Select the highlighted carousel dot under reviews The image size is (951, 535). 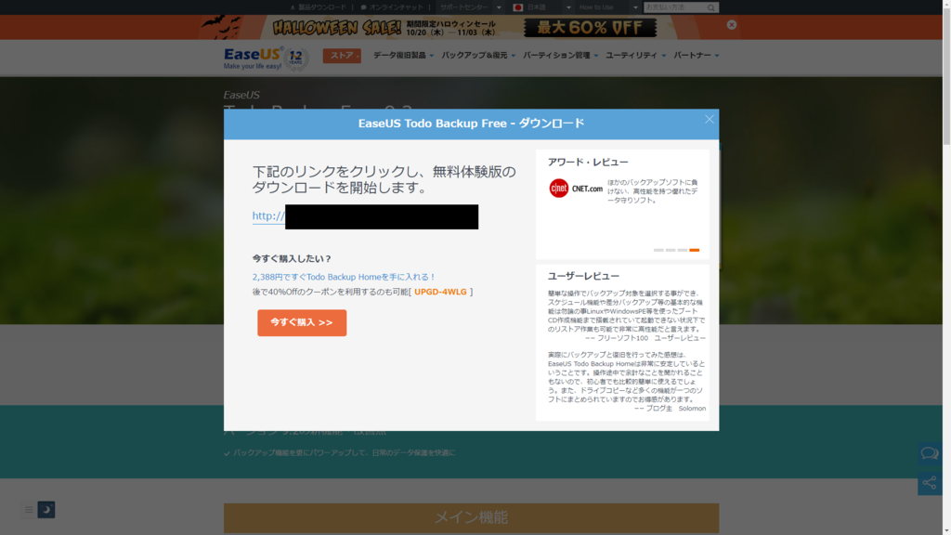[696, 250]
